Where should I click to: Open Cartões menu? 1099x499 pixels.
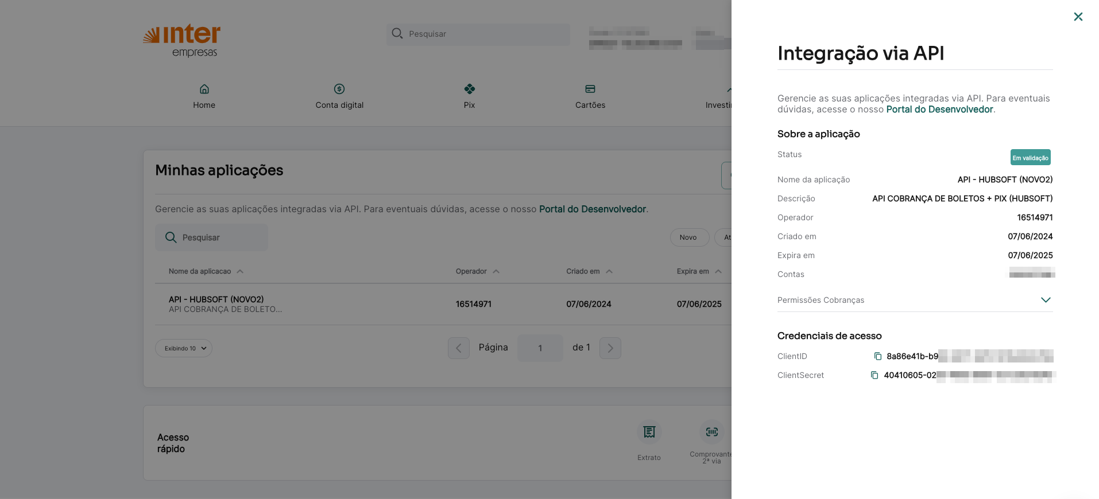pos(590,96)
